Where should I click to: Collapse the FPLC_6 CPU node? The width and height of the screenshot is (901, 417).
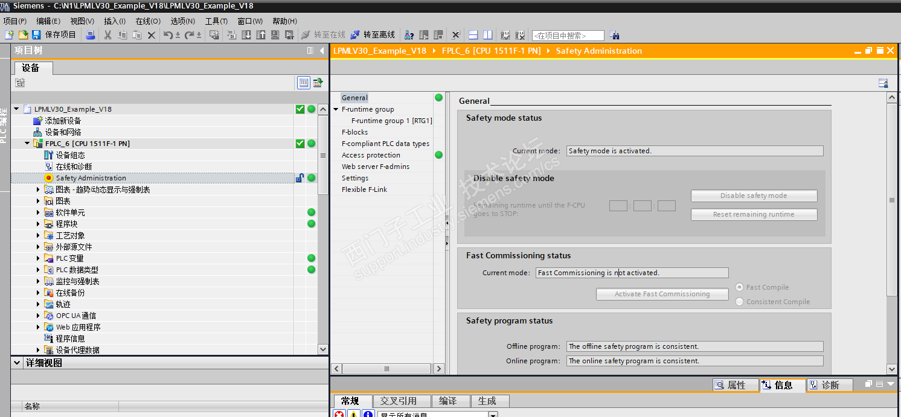[27, 144]
